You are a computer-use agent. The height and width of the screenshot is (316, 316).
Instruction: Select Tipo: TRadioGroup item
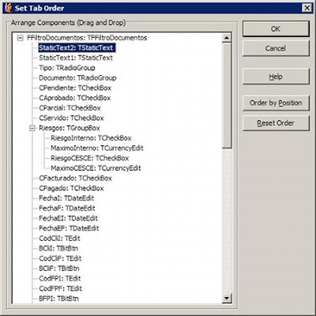(x=67, y=68)
